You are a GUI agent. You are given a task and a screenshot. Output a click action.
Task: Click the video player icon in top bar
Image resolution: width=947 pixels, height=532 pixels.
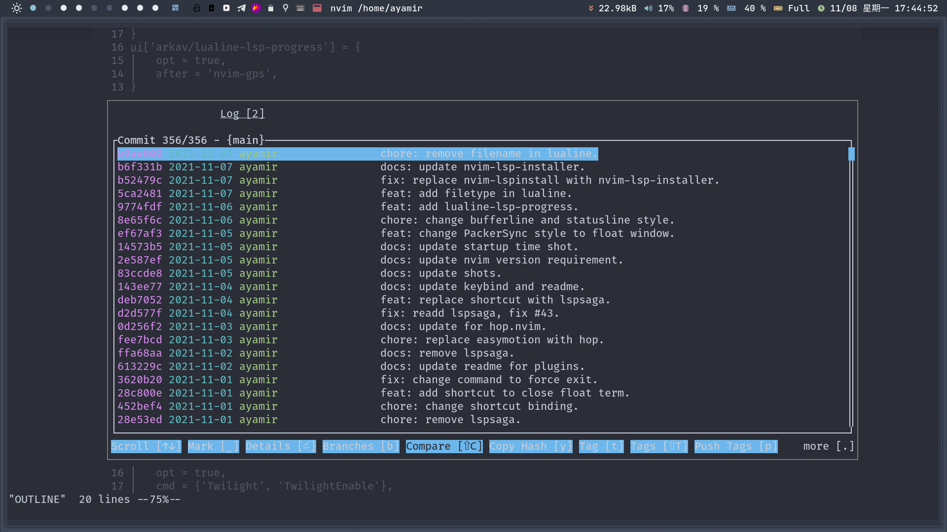pos(226,8)
